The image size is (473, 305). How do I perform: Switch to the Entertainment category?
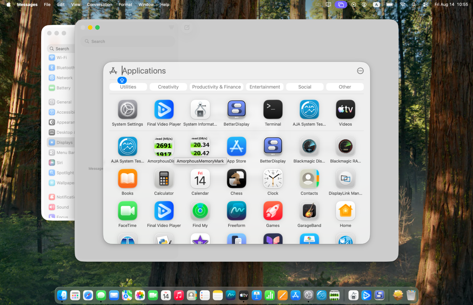click(x=265, y=87)
